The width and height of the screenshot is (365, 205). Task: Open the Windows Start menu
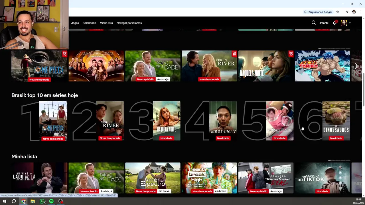point(4,201)
